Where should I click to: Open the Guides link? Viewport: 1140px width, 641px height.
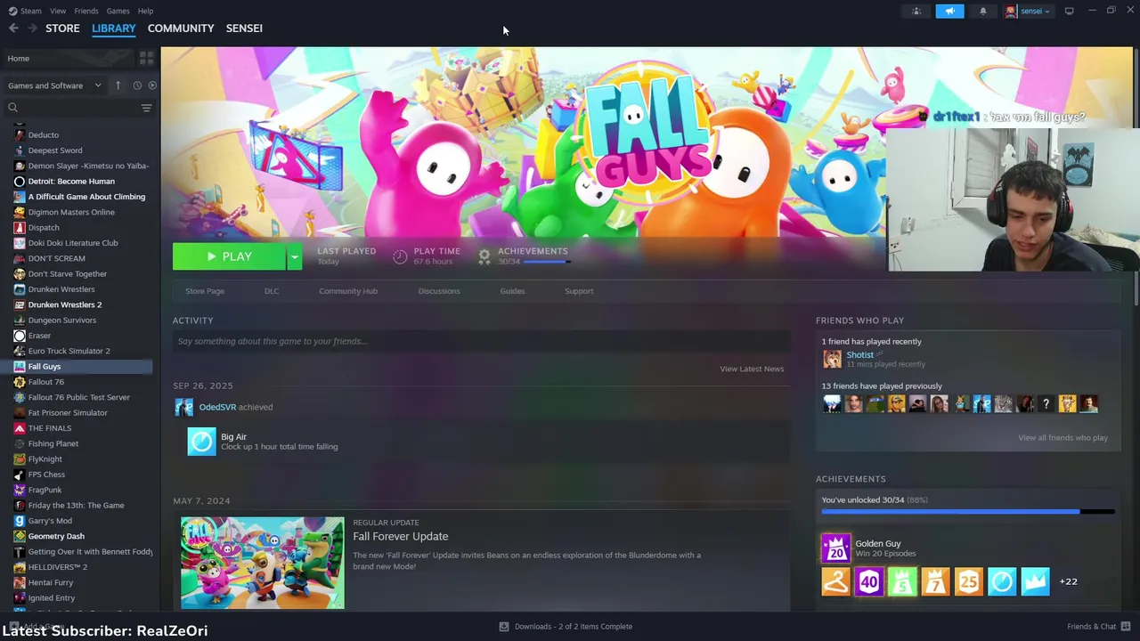point(512,291)
